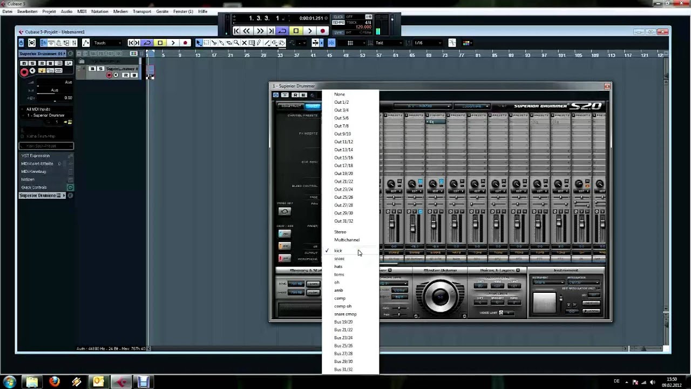Viewport: 691px width, 389px height.
Task: Open the Projekt menu
Action: click(x=49, y=11)
